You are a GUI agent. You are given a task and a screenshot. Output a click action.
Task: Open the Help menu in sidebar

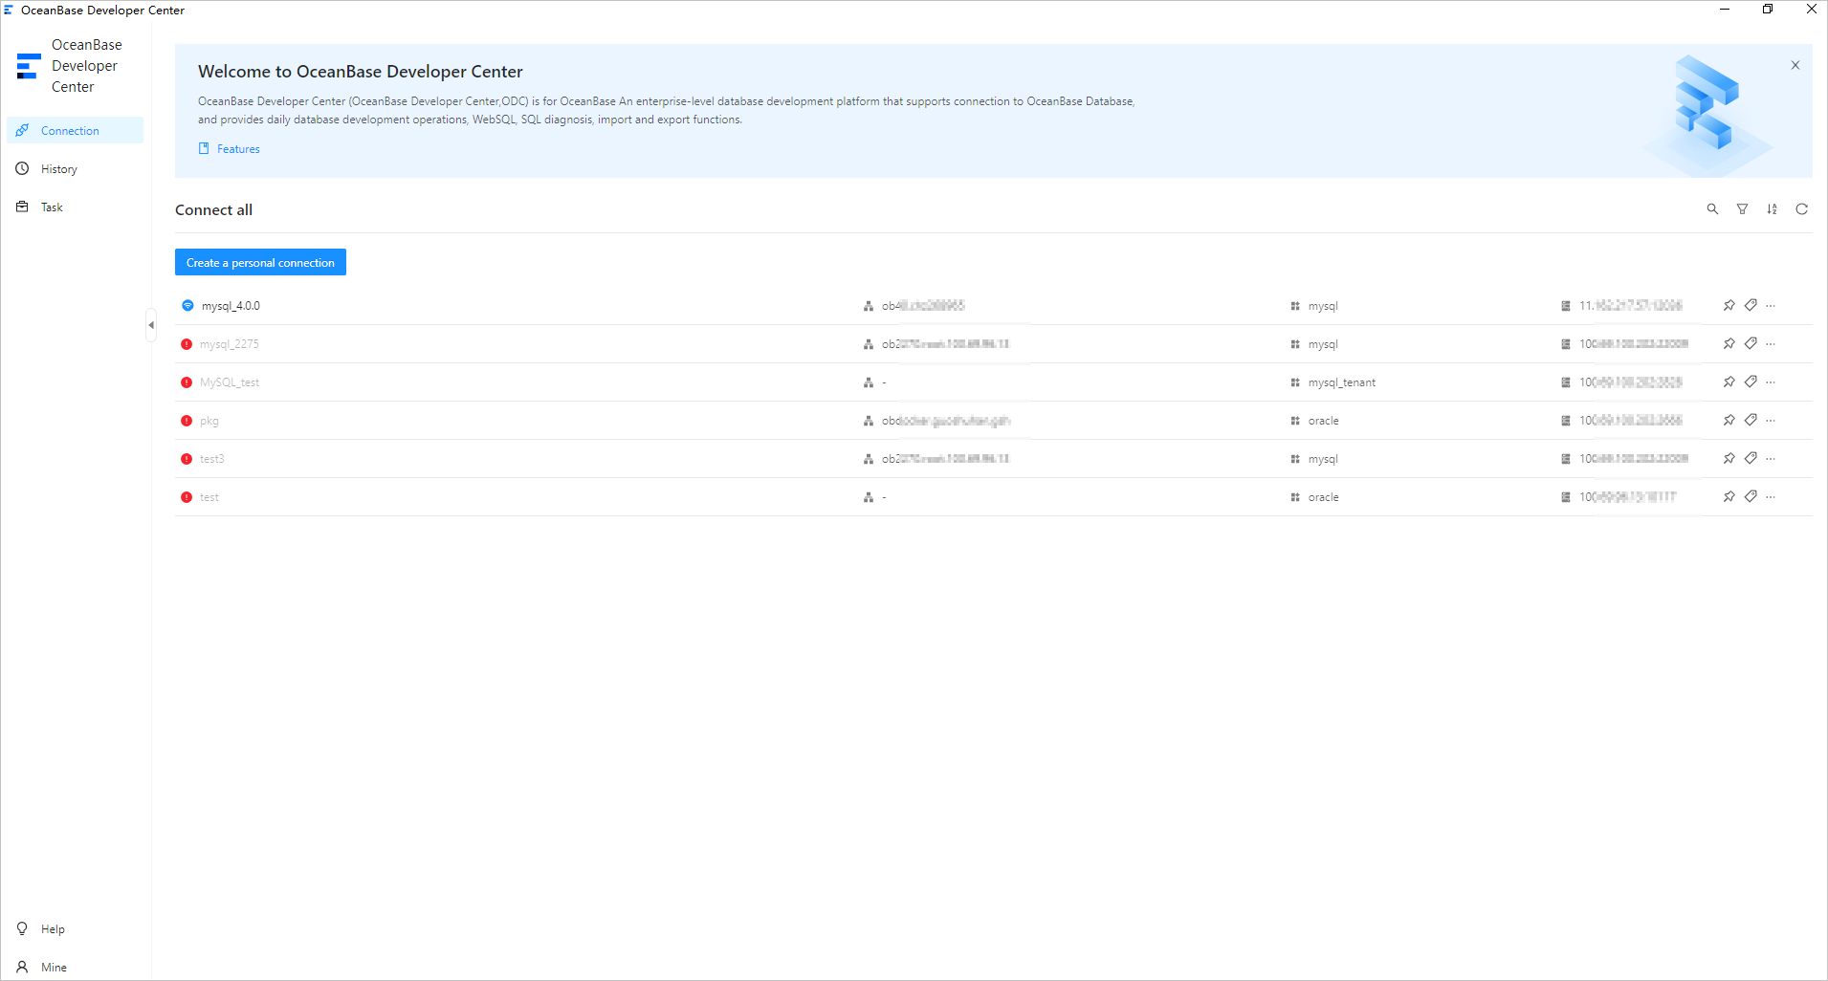pyautogui.click(x=53, y=929)
